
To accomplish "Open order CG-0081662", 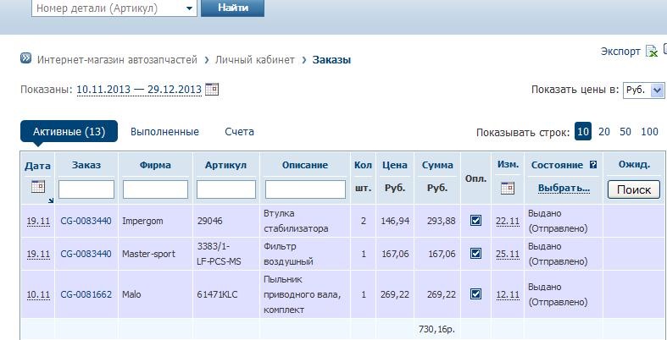I will click(x=86, y=294).
